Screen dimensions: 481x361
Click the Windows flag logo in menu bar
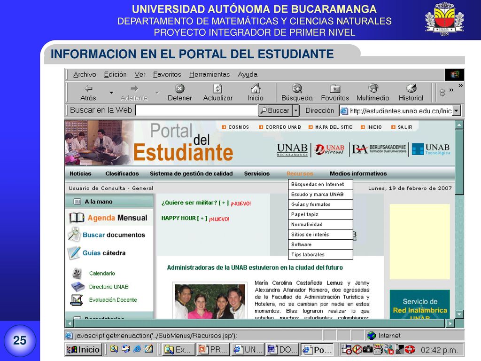pos(454,75)
